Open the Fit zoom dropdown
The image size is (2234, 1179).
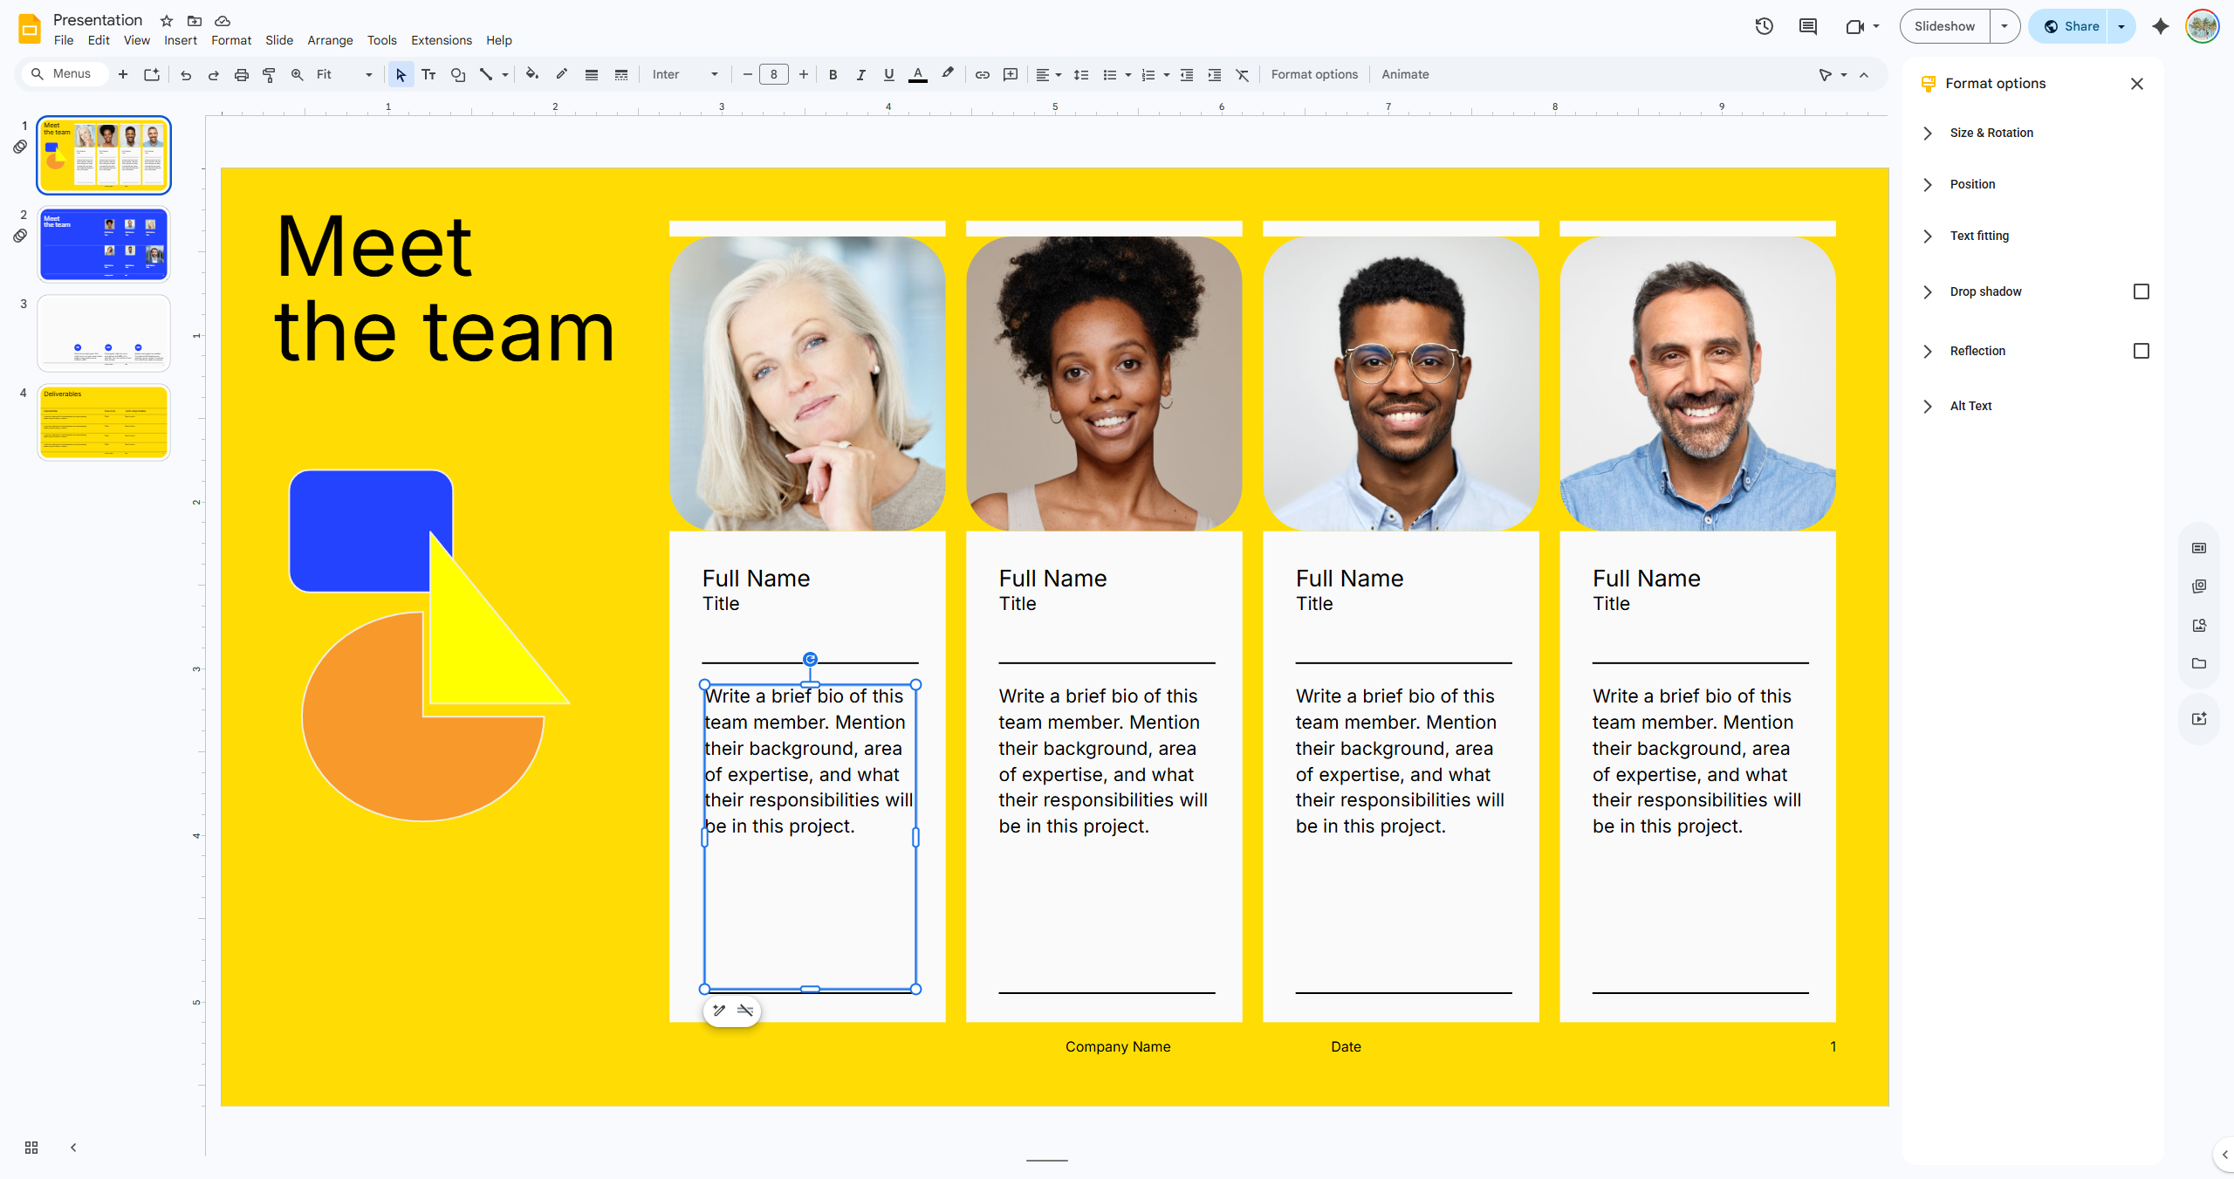coord(345,75)
